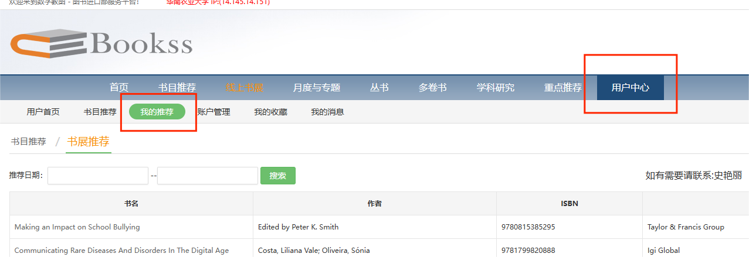View 我的消息 messages tab

coord(327,112)
